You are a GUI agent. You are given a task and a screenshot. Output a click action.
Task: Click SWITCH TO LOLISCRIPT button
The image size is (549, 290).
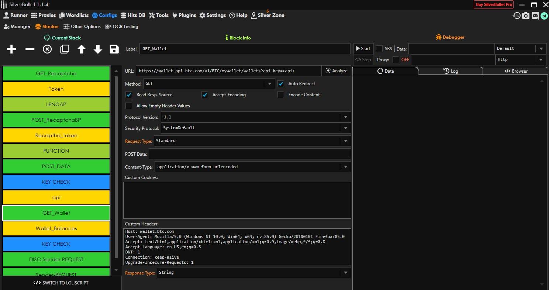(x=61, y=283)
